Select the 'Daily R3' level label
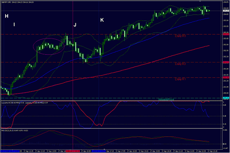 click(x=180, y=36)
